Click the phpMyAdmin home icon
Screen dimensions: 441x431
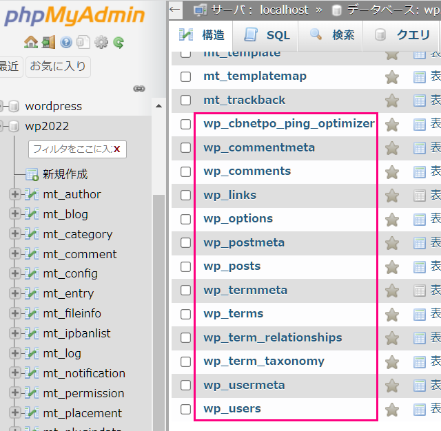pyautogui.click(x=31, y=43)
